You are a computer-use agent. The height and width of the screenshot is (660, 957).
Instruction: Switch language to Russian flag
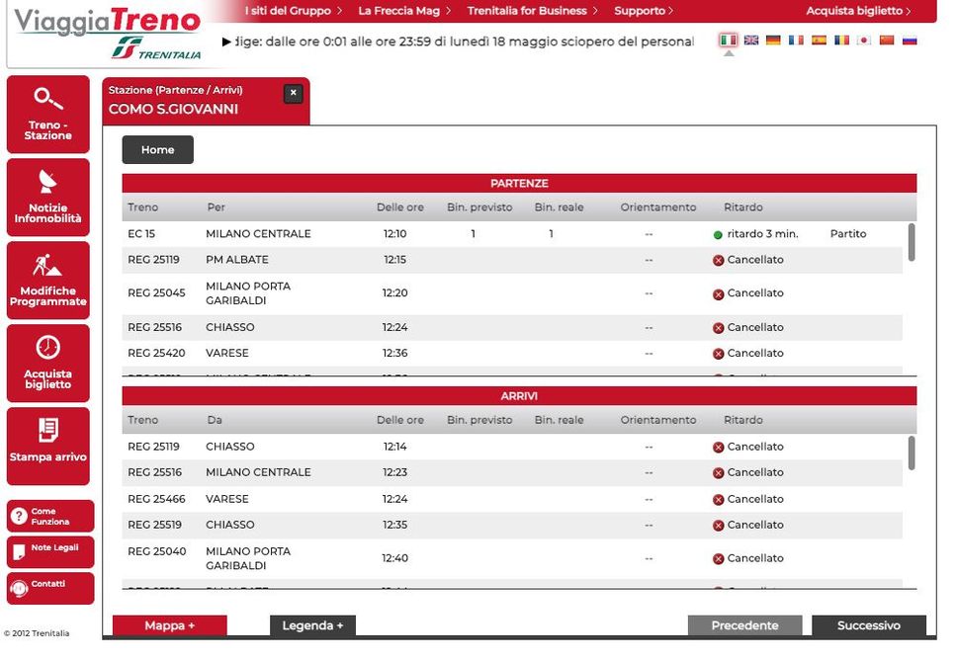click(x=910, y=41)
